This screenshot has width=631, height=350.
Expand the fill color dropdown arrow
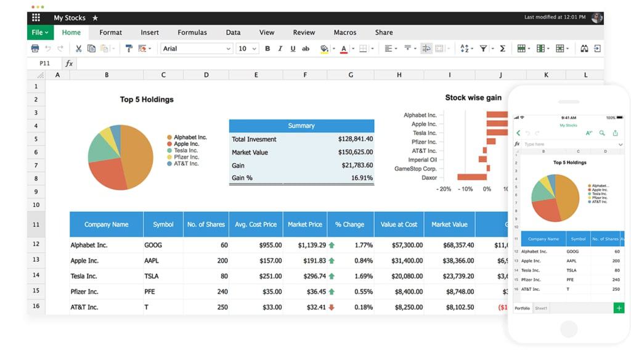point(333,49)
